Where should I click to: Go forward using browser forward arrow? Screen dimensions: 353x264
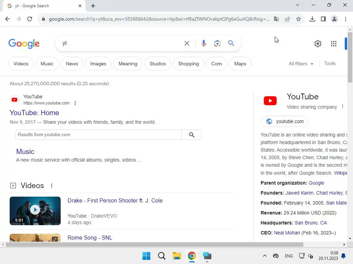[19, 19]
